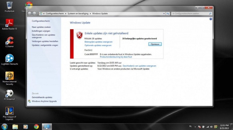Open Geïnstalleerde updates link
This screenshot has width=233, height=130.
click(42, 97)
